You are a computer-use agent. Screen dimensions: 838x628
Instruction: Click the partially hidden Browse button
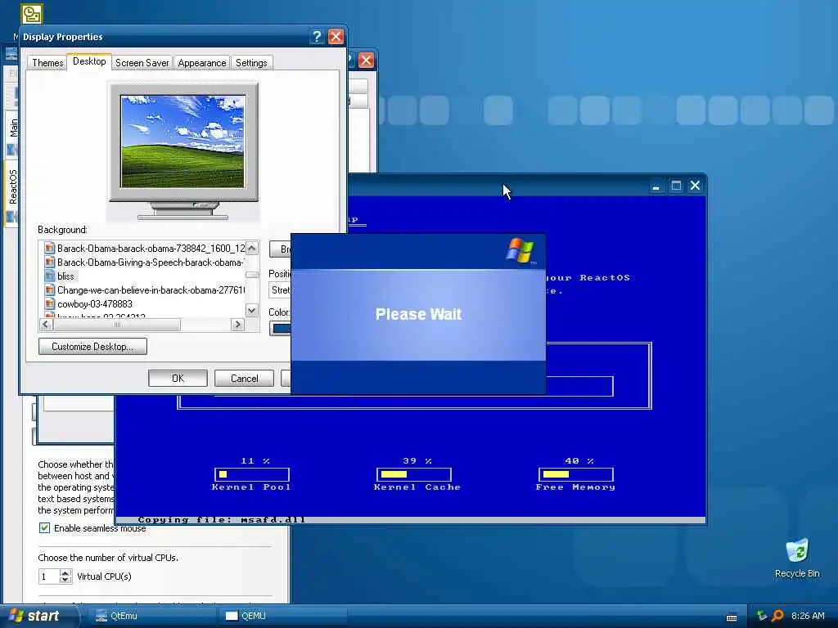coord(280,249)
